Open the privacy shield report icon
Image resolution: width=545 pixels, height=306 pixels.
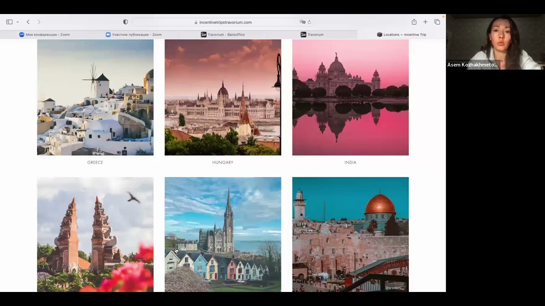click(x=125, y=22)
